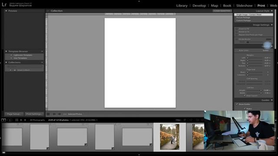Add a collection via Collections plus icon
Image resolution: width=278 pixels, height=156 pixels.
coord(42,62)
